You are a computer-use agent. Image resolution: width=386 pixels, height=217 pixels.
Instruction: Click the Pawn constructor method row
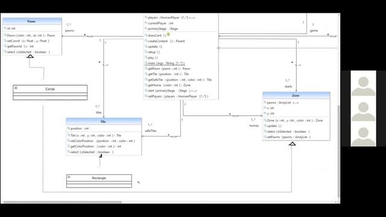[x=30, y=36]
